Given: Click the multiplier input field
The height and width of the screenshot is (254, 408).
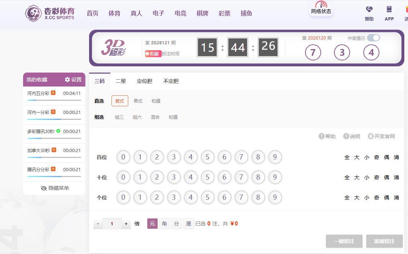Looking at the screenshot, I should [112, 224].
